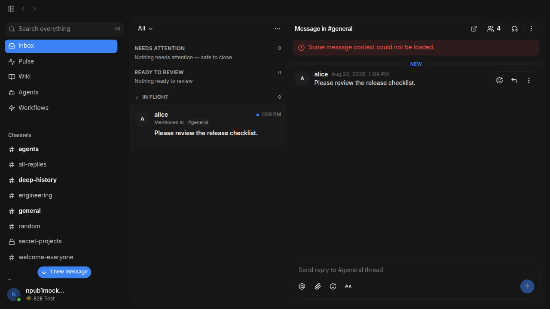Click the 1 new message pill
The width and height of the screenshot is (550, 309).
tap(64, 272)
